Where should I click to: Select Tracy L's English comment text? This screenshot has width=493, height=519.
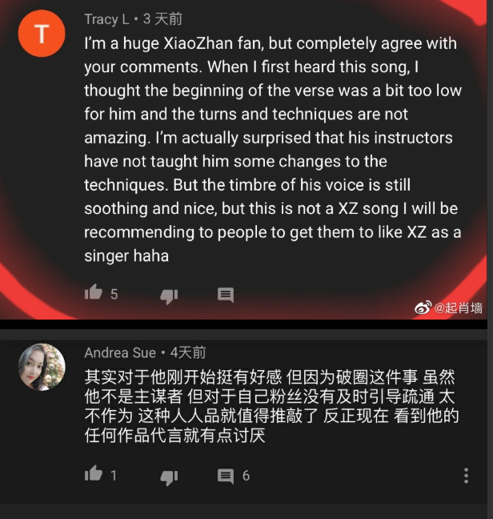click(273, 149)
